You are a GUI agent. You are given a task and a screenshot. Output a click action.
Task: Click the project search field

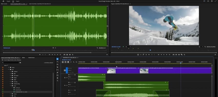[10, 63]
